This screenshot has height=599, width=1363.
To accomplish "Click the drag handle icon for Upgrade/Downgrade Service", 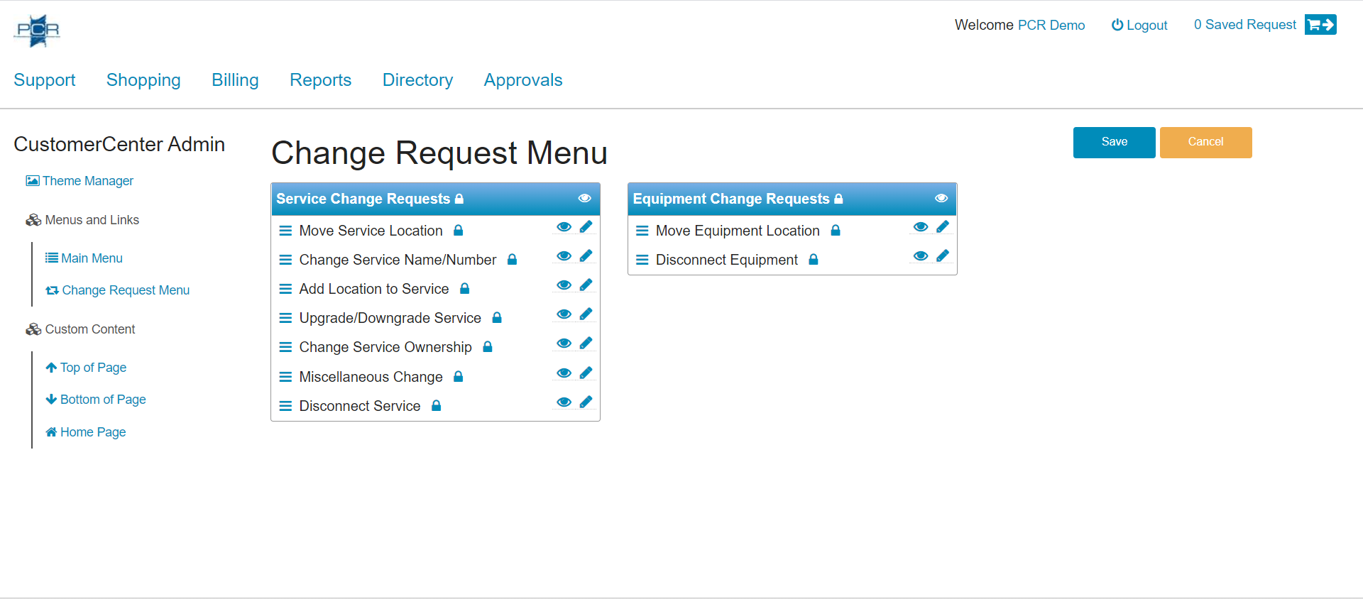I will (285, 318).
